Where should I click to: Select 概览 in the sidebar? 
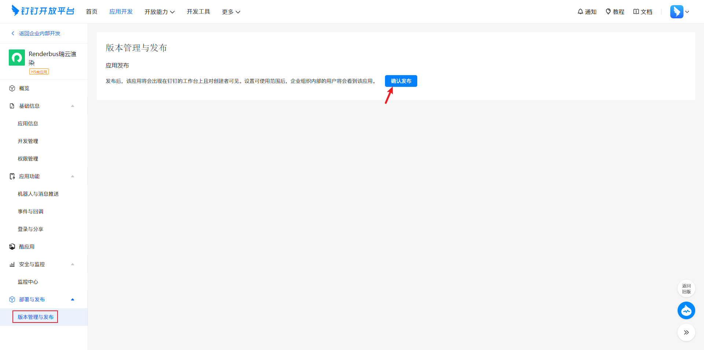click(24, 88)
